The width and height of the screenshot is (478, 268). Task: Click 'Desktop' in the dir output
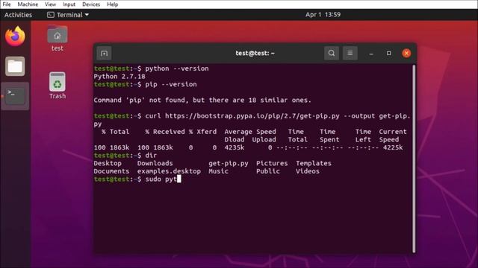tap(108, 163)
